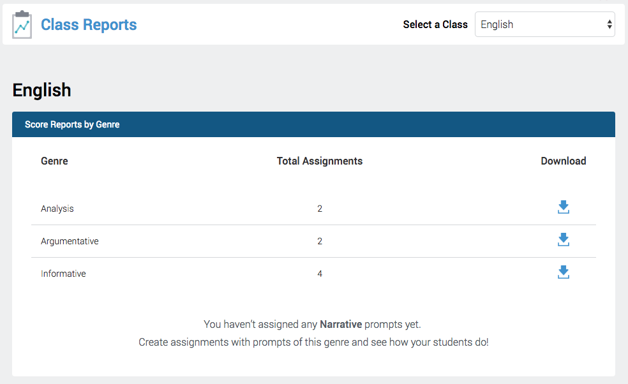Open the Select a Class dropdown
628x384 pixels.
544,24
